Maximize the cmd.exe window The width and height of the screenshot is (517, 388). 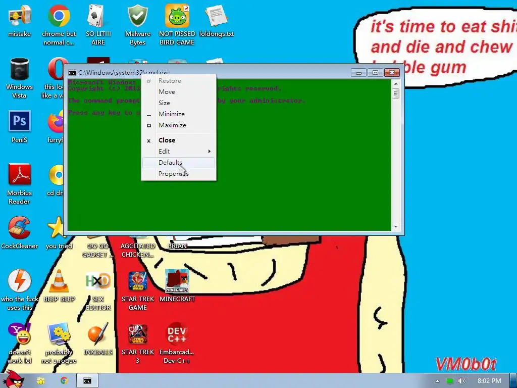375,72
